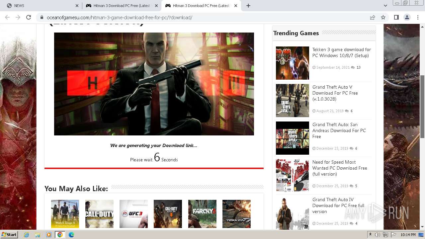The height and width of the screenshot is (239, 425).
Task: Click the 10:14 PM taskbar clock
Action: (408, 235)
